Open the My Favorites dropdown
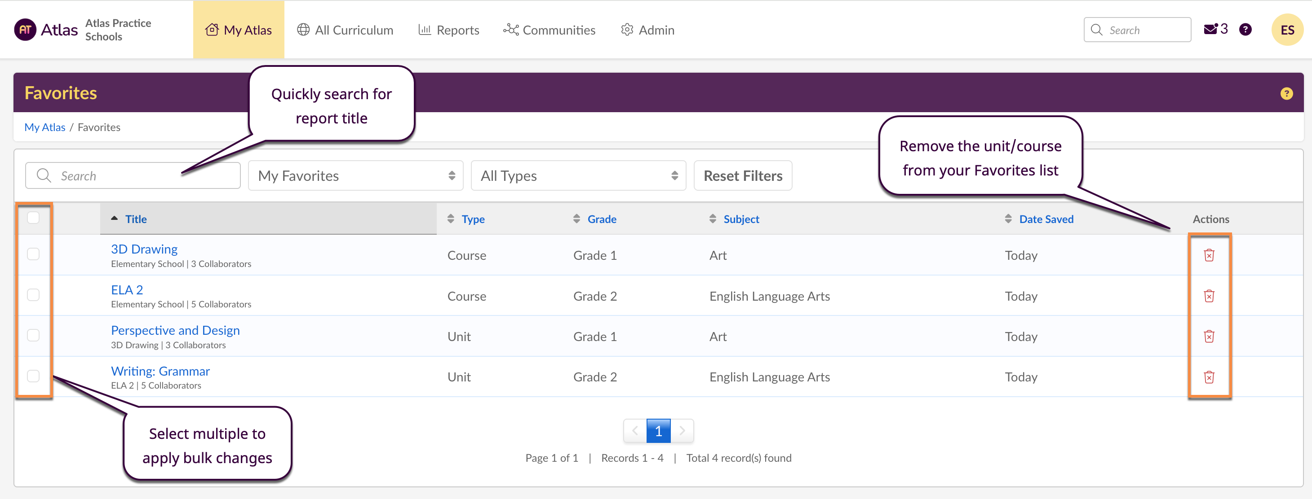This screenshot has width=1312, height=499. tap(355, 175)
